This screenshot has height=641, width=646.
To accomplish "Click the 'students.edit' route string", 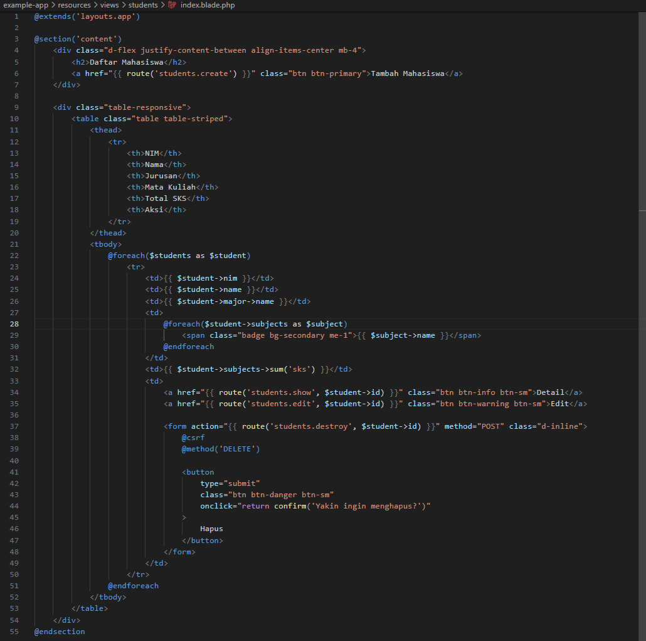I will [281, 404].
